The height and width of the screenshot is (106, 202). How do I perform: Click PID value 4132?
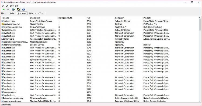click(89, 92)
